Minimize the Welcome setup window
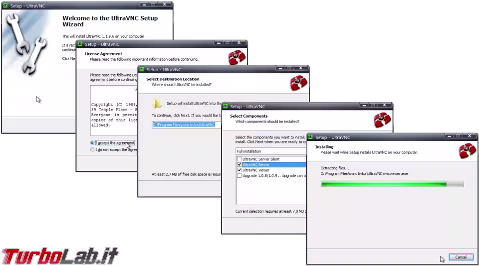479x266 pixels. [144, 4]
